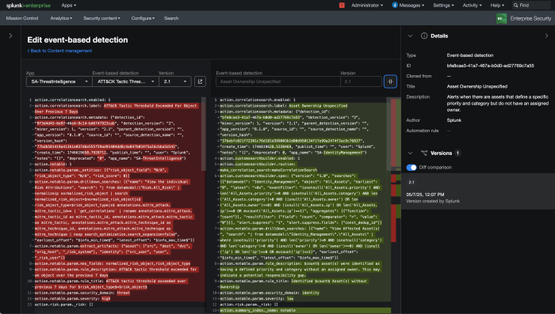Click right line action.customsearchbuilder.routine
555x314 pixels.
(268, 168)
